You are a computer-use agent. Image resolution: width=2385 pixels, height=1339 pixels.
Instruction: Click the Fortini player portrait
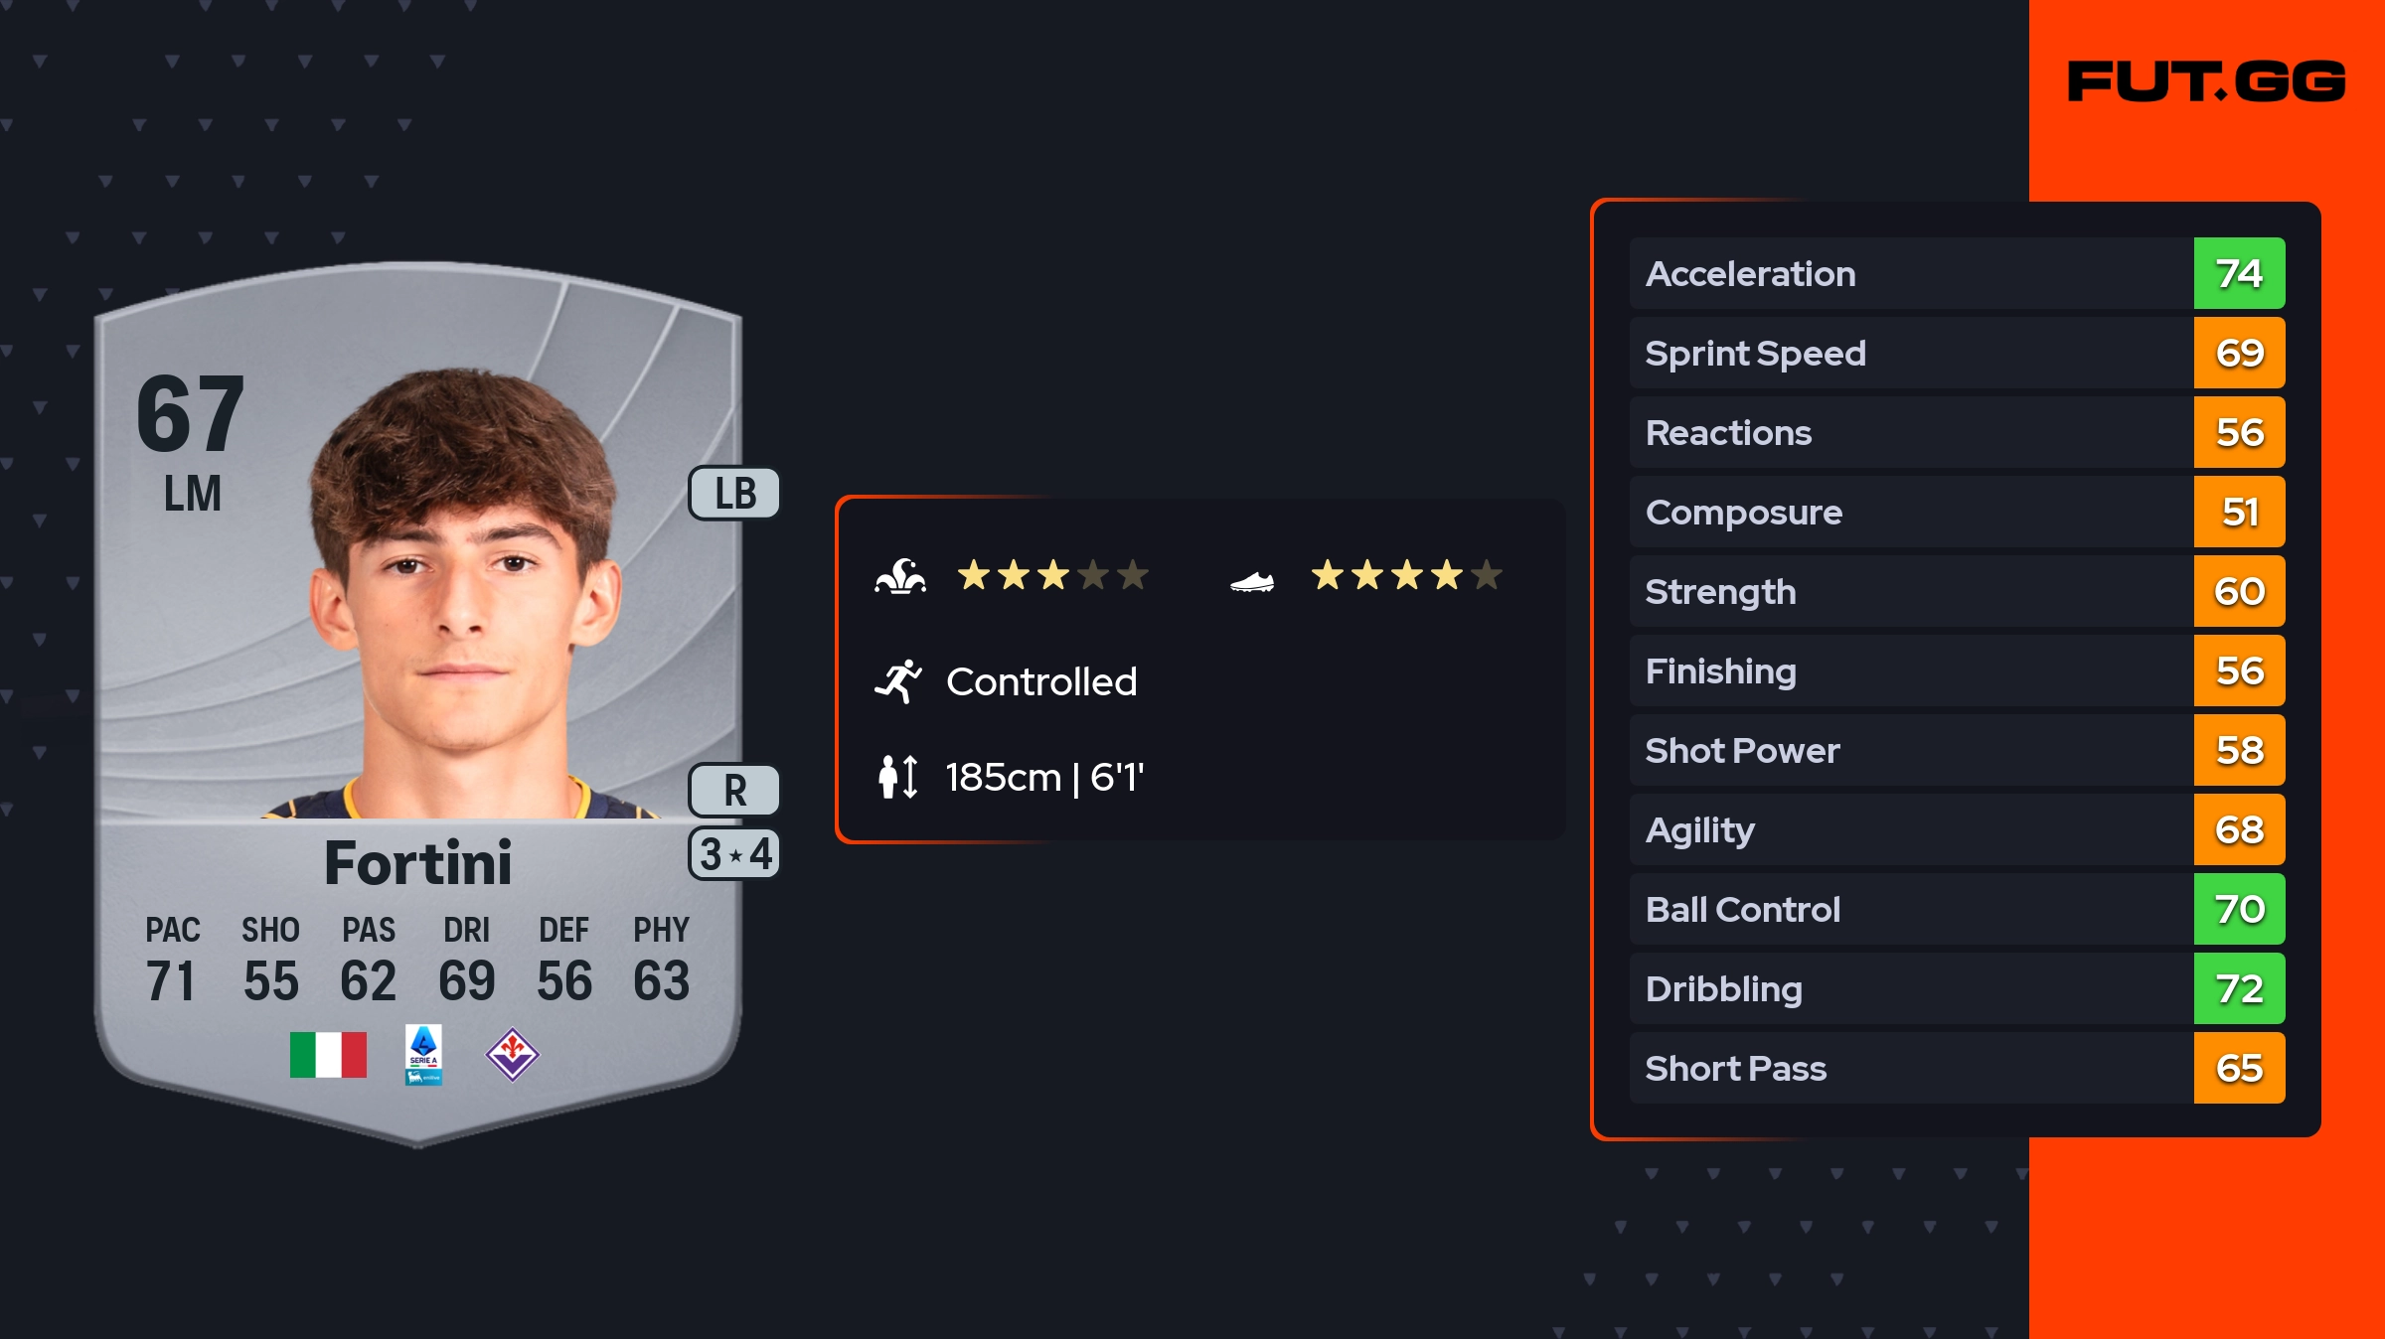[463, 596]
